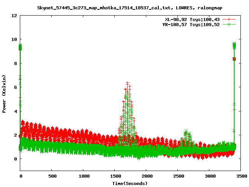Click the x-axis tick label 3500
The height and width of the screenshot is (187, 249).
point(241,176)
